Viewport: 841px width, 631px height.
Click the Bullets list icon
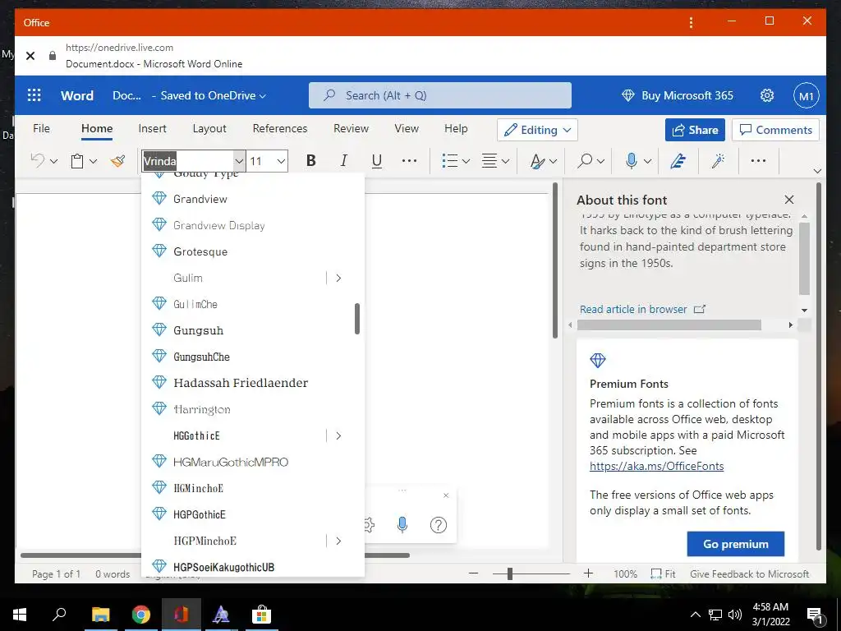pos(449,160)
